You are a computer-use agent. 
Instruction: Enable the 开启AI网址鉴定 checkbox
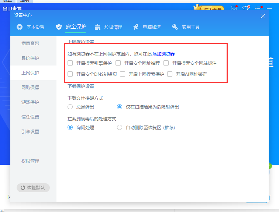pos(170,74)
